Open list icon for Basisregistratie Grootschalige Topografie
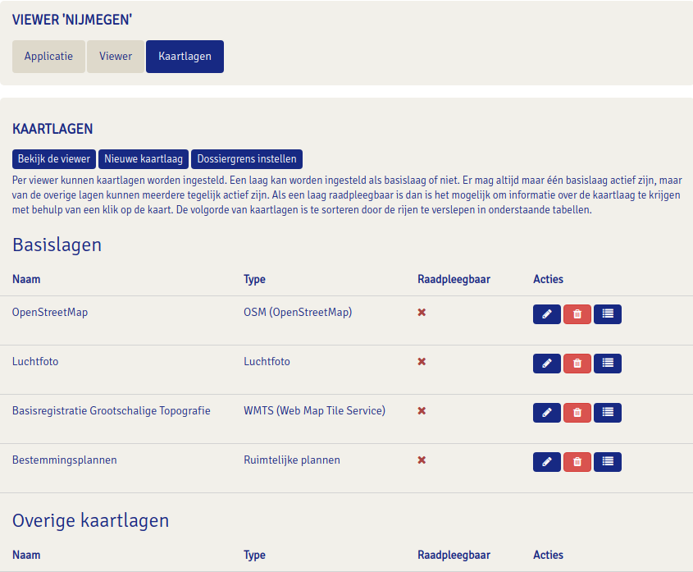The width and height of the screenshot is (693, 572). pyautogui.click(x=608, y=413)
